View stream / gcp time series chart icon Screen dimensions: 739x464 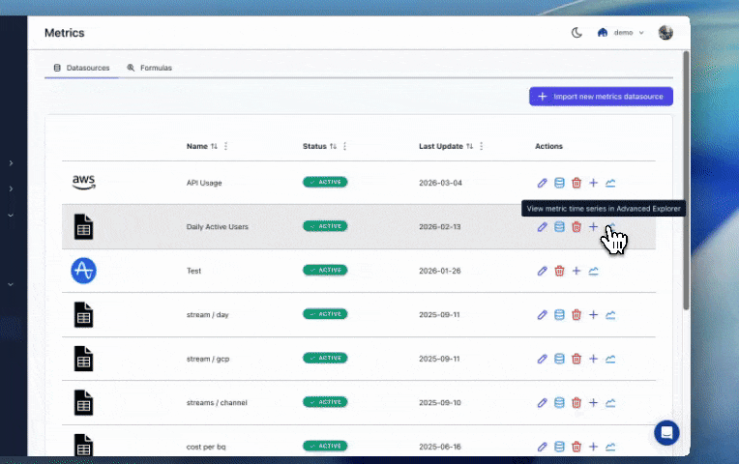click(610, 359)
